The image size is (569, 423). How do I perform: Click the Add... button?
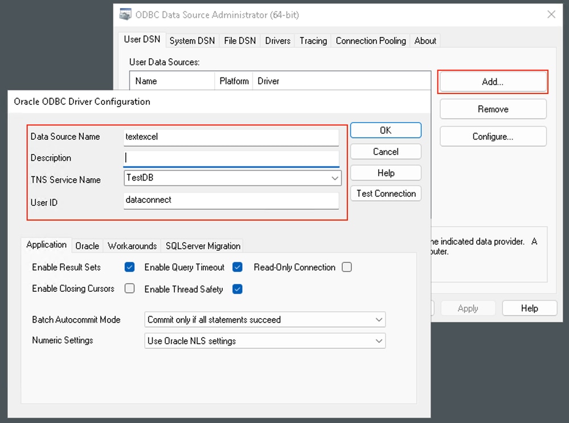click(493, 82)
